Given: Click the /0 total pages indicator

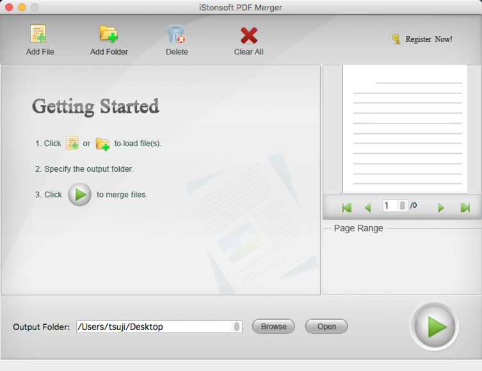Looking at the screenshot, I should coord(414,205).
